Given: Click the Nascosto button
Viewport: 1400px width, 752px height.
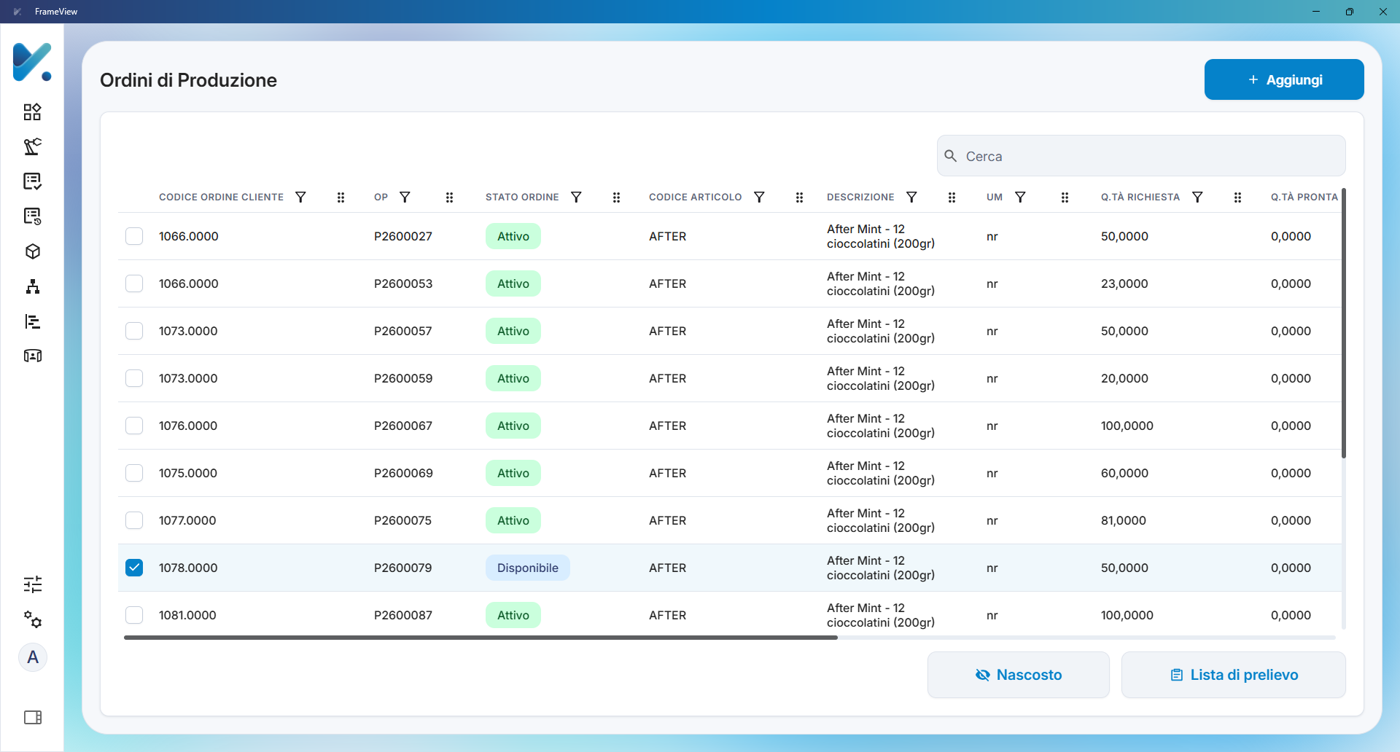Looking at the screenshot, I should (1019, 675).
